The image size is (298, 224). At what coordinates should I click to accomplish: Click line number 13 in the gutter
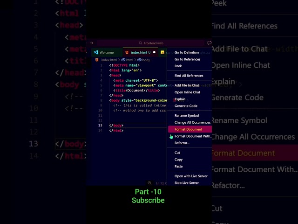(x=100, y=126)
